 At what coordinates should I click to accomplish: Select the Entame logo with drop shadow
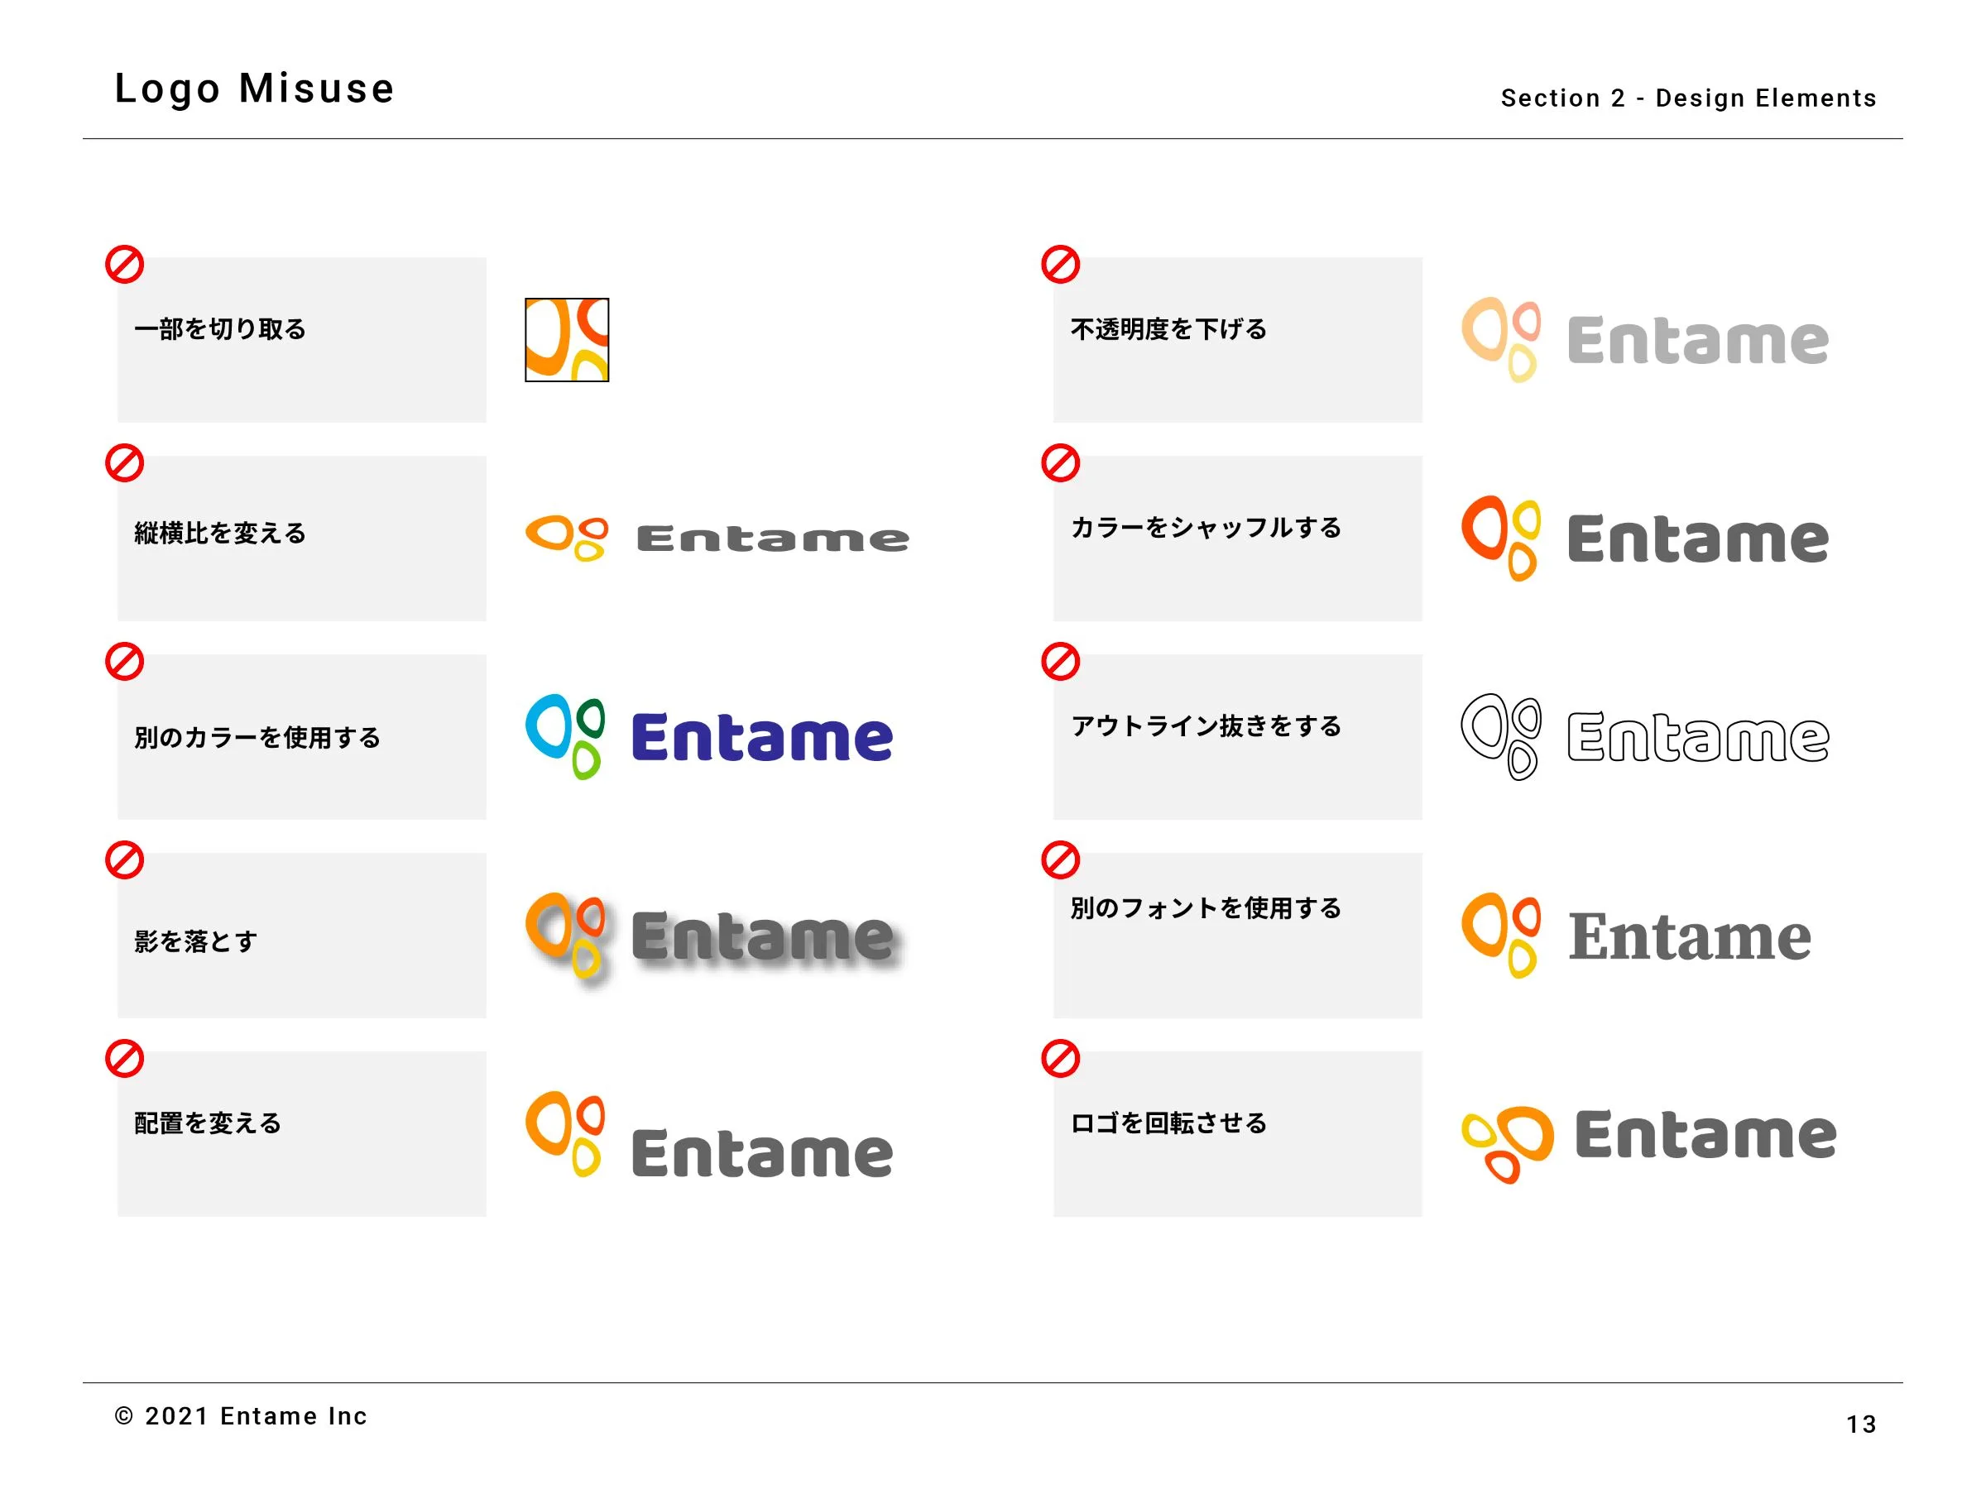click(x=714, y=938)
